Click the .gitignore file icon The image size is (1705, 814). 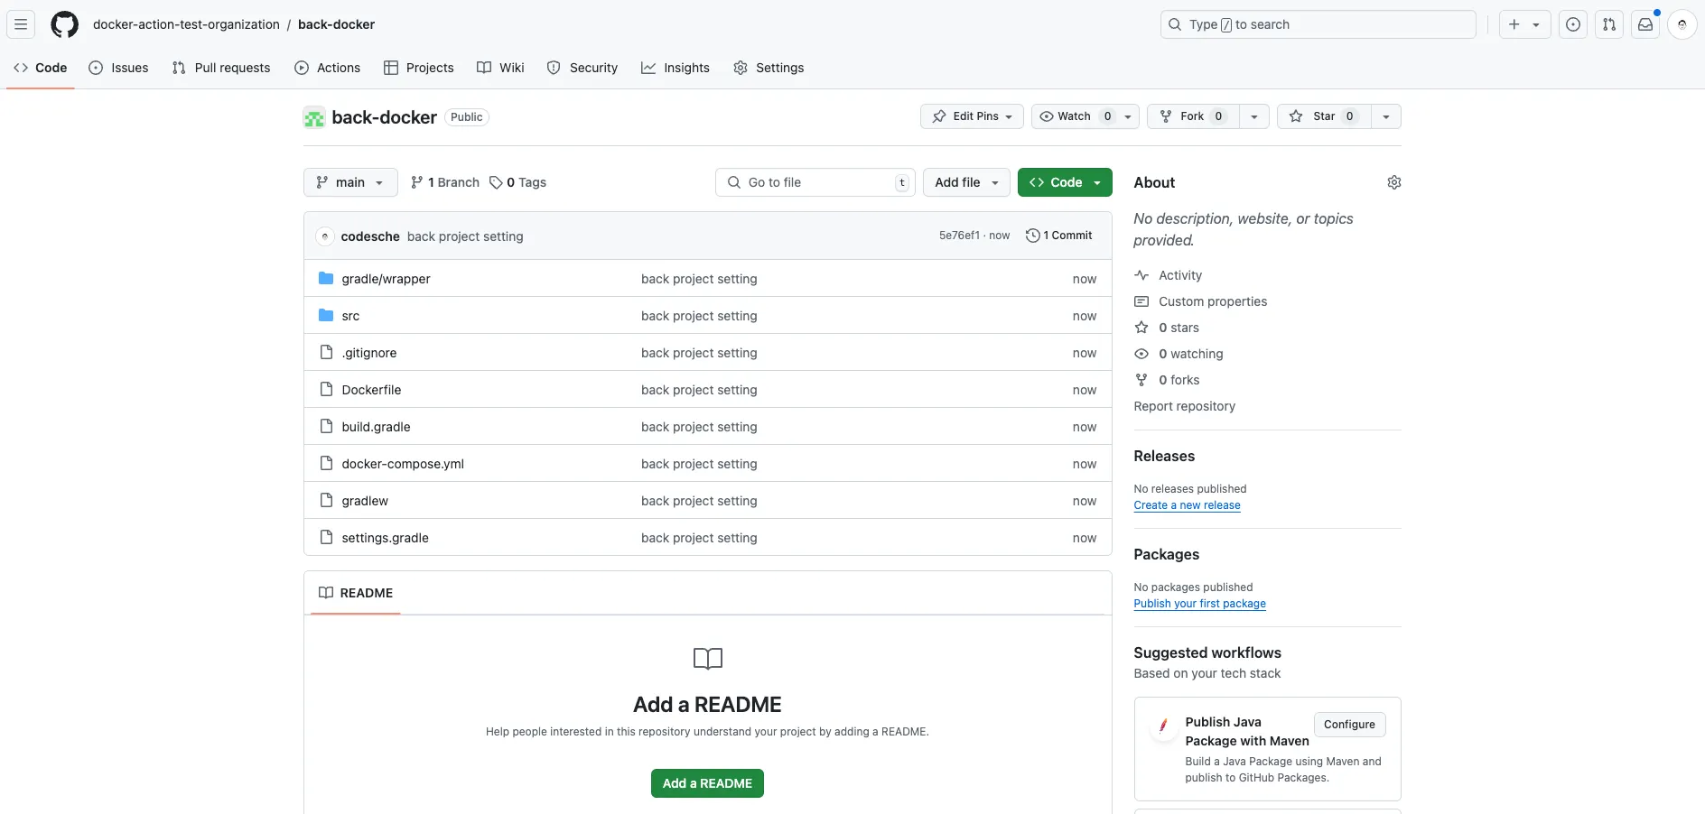pyautogui.click(x=326, y=352)
